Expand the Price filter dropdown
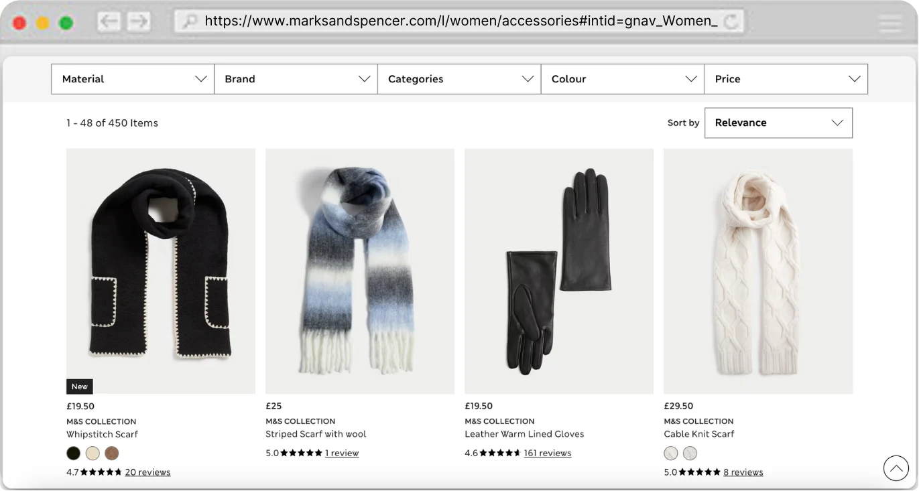 pos(786,79)
